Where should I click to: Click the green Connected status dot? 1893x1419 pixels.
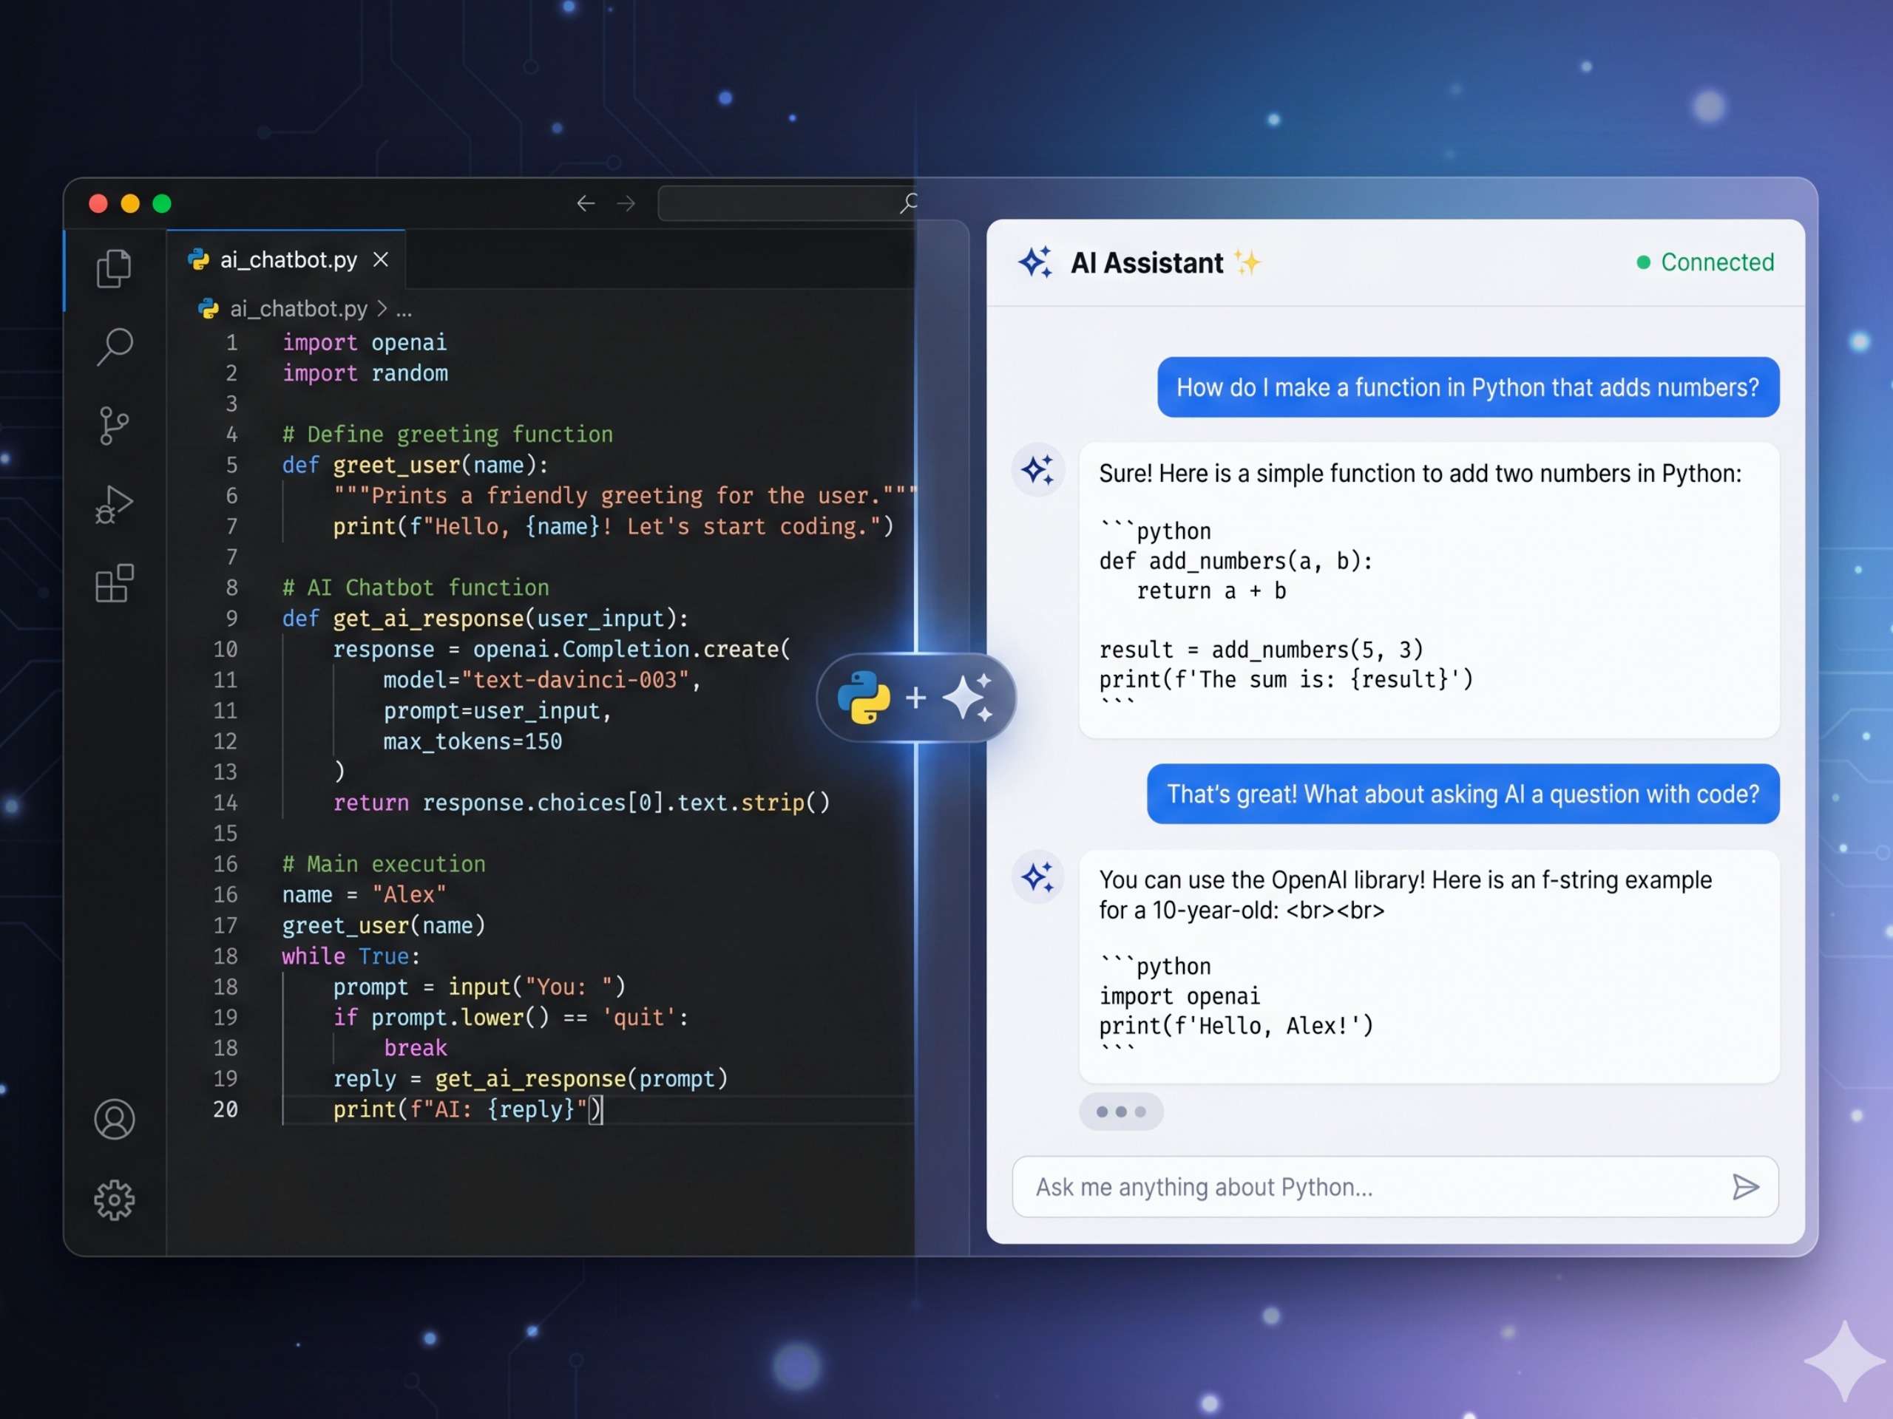1643,262
